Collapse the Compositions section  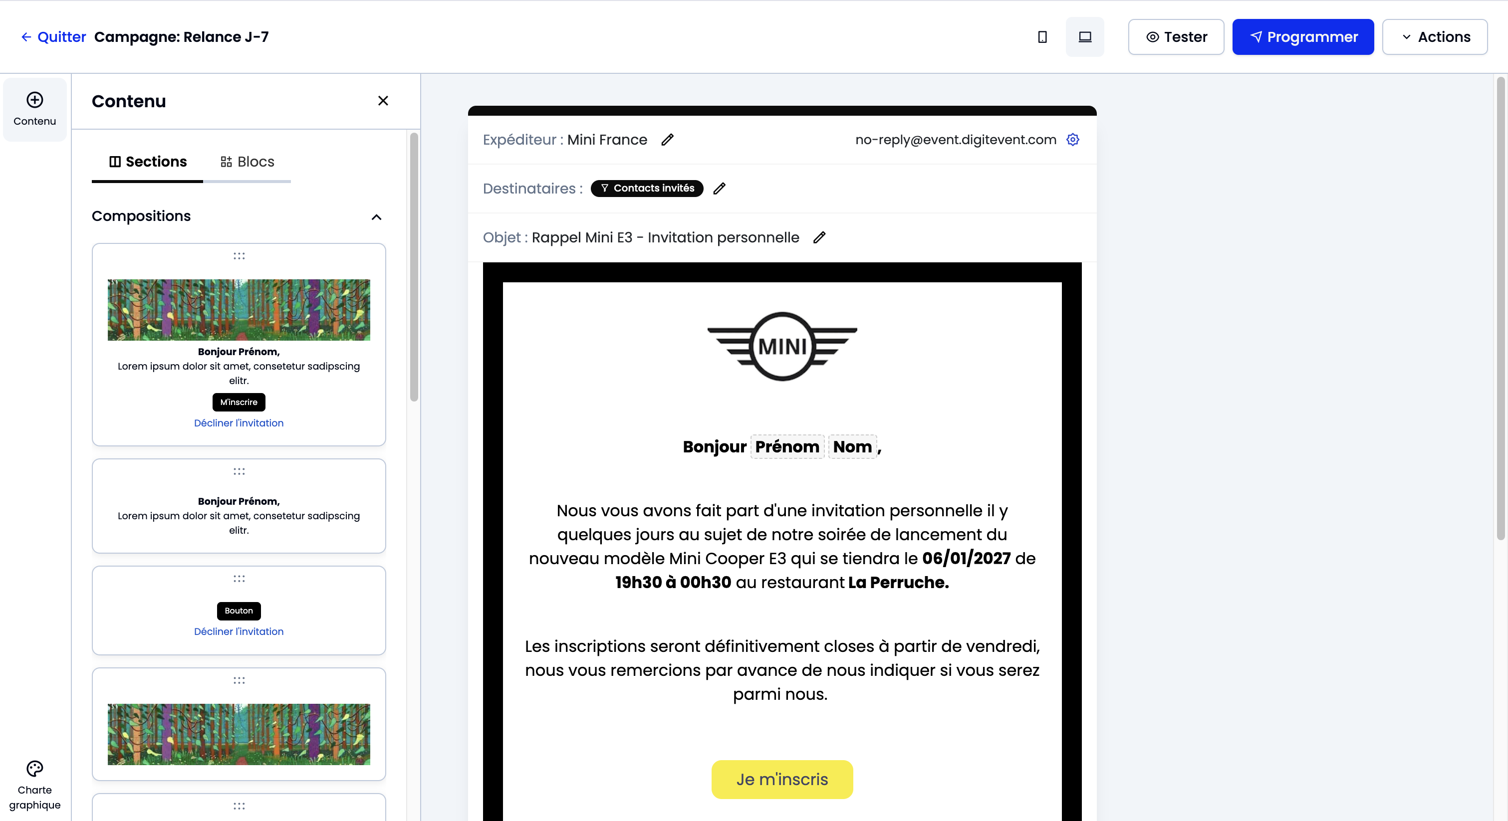tap(376, 217)
